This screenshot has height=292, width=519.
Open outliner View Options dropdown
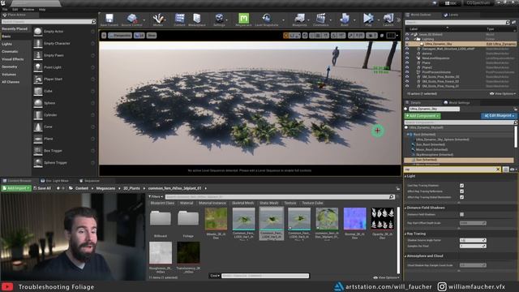(503, 94)
